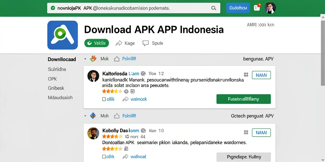Click the Download APK APP Indonesia title
The height and width of the screenshot is (162, 325).
click(x=154, y=29)
